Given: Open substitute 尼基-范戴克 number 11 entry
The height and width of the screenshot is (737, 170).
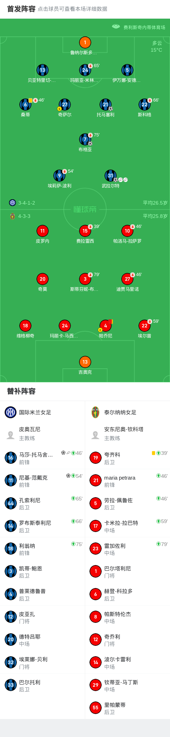Looking at the screenshot, I should click(x=43, y=481).
